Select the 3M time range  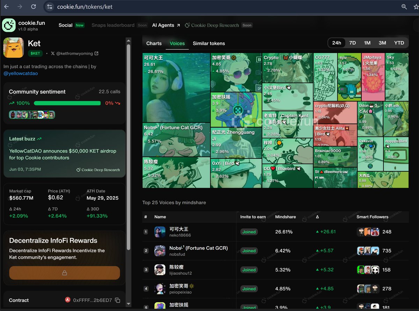coord(382,43)
